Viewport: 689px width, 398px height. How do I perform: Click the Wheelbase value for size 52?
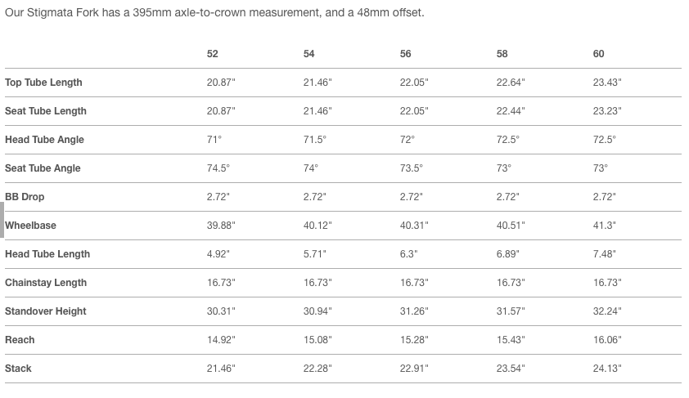click(x=221, y=226)
